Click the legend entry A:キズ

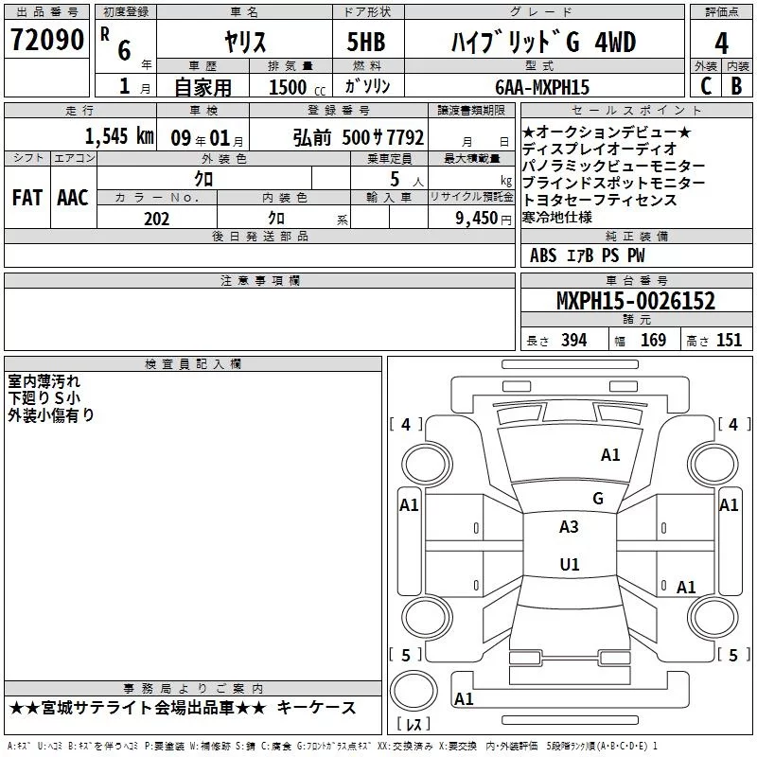click(x=19, y=747)
